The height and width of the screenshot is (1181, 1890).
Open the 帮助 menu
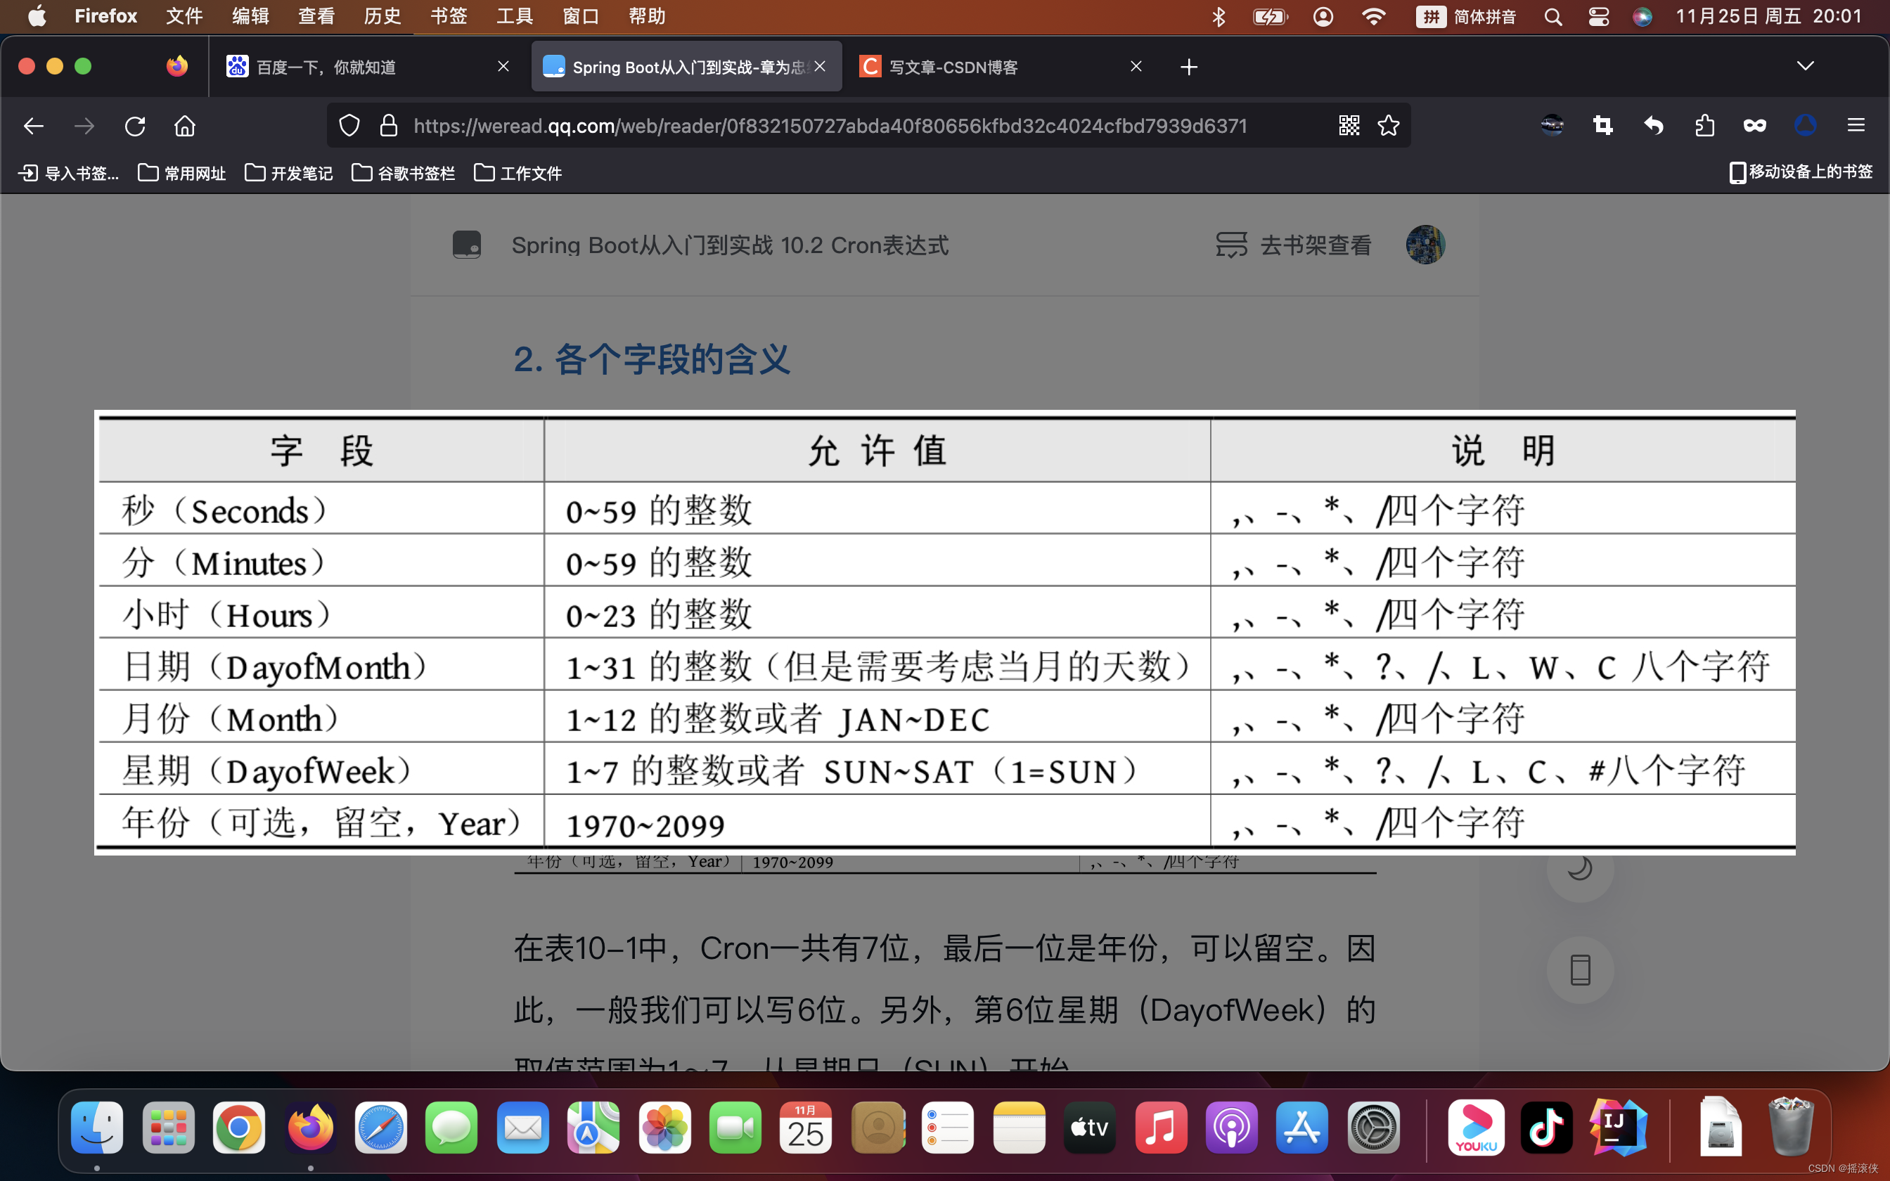pyautogui.click(x=647, y=16)
